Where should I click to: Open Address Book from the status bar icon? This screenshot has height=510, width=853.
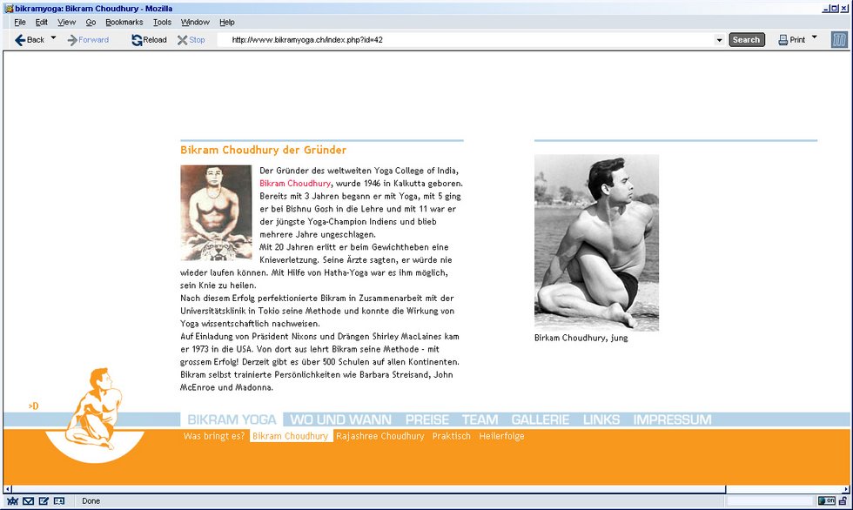pos(59,501)
